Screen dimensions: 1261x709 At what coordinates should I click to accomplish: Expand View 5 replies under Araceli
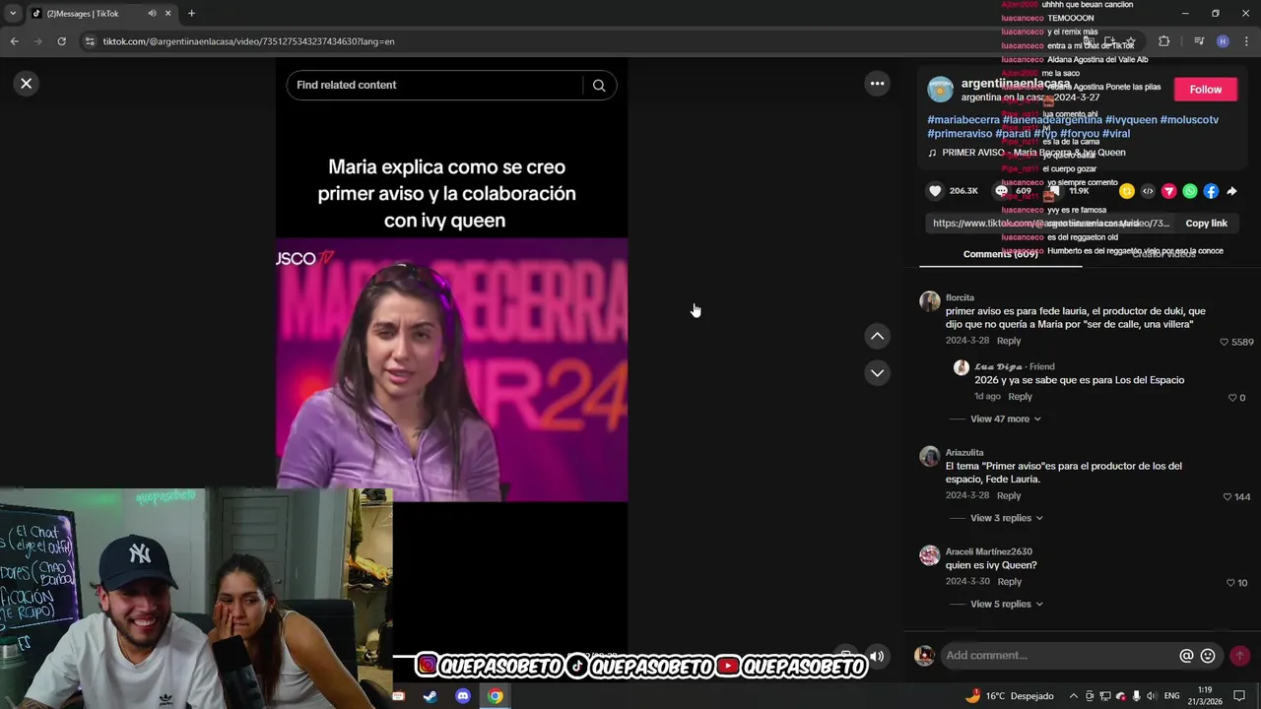(x=1006, y=605)
